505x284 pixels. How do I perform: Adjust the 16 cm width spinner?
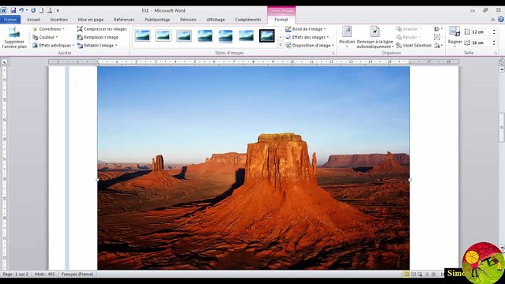pyautogui.click(x=494, y=43)
